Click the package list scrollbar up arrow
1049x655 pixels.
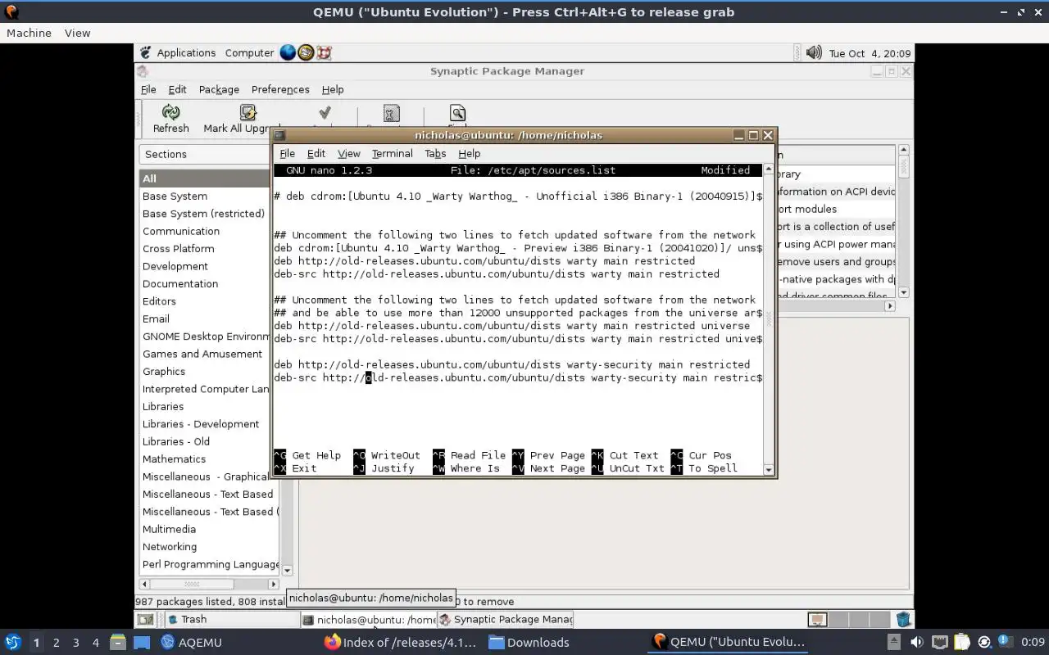coord(904,150)
